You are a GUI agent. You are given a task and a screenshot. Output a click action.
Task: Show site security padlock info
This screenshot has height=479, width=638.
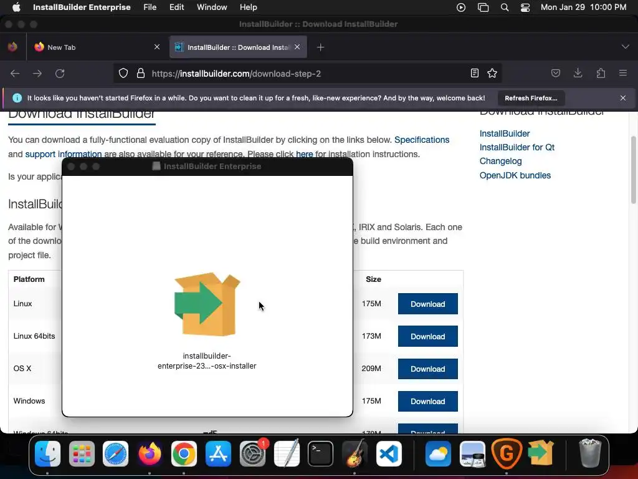[141, 74]
